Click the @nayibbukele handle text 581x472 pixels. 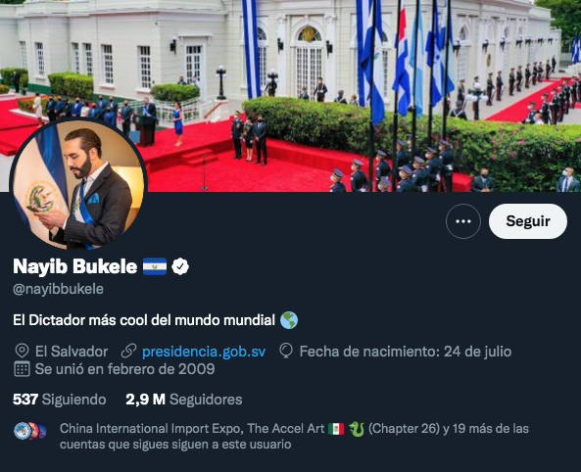58,289
